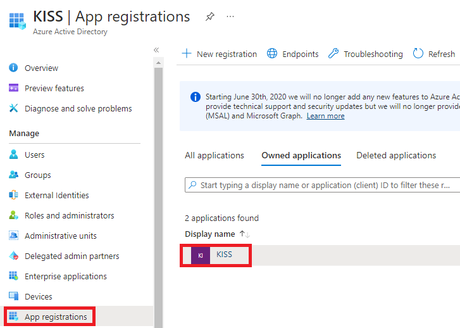This screenshot has height=328, width=460.
Task: Click the External Identities icon
Action: (13, 194)
